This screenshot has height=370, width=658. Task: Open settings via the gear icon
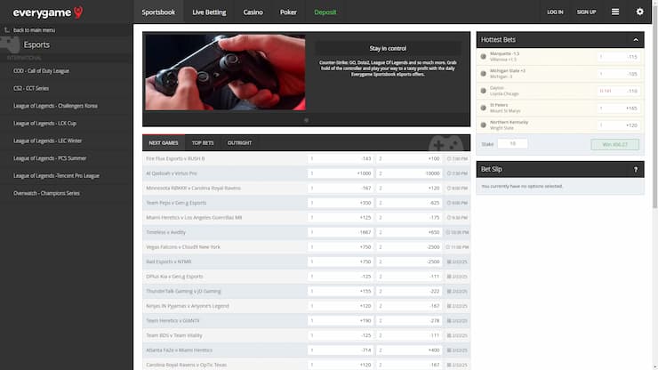(639, 12)
